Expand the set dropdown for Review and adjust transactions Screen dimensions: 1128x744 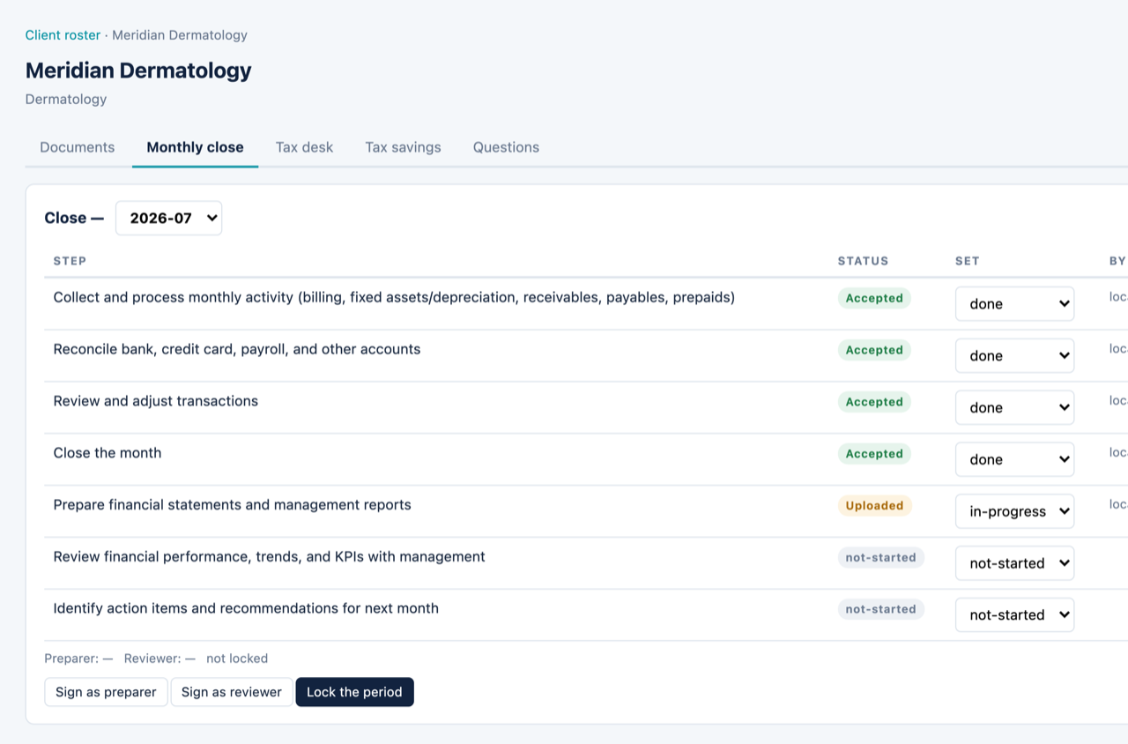[1014, 407]
